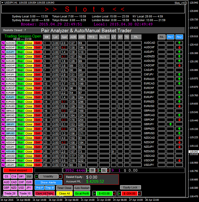Click Sell for the EURGBP row
This screenshot has width=199, height=202.
38,93
